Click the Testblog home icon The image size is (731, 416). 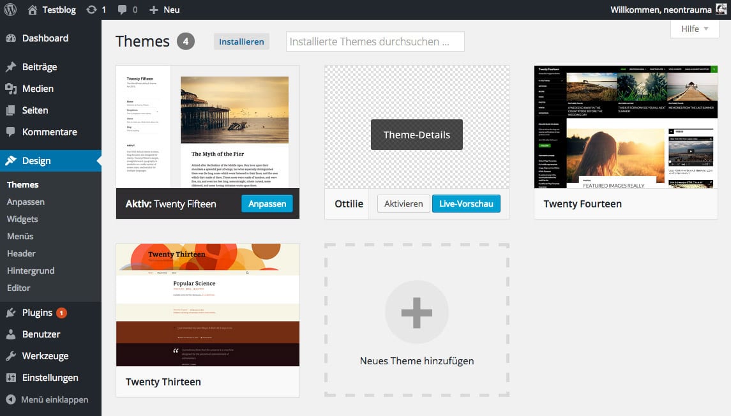(32, 10)
